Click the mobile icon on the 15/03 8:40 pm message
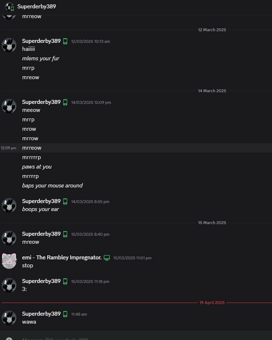Viewport: 272px width, 340px height. [65, 234]
